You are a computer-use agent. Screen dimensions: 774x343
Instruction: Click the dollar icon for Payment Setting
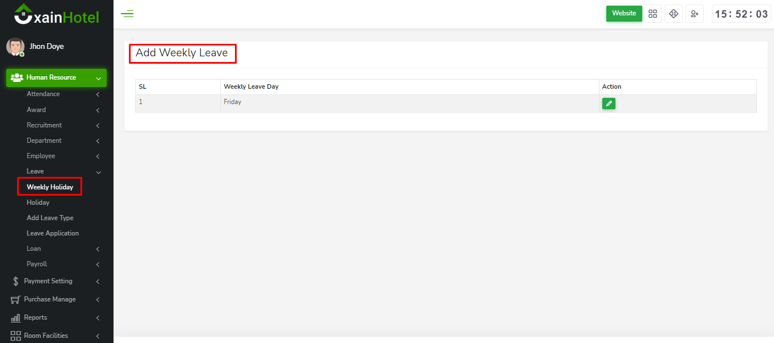(15, 281)
